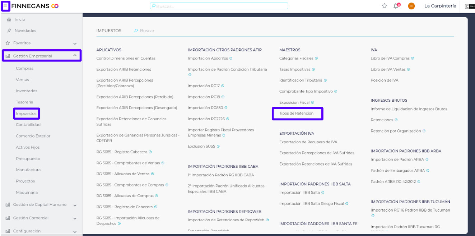Select Impuestos in the sidebar
This screenshot has height=236, width=475.
26,114
